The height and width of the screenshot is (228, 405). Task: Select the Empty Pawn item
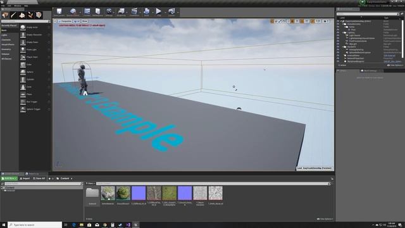(35, 42)
